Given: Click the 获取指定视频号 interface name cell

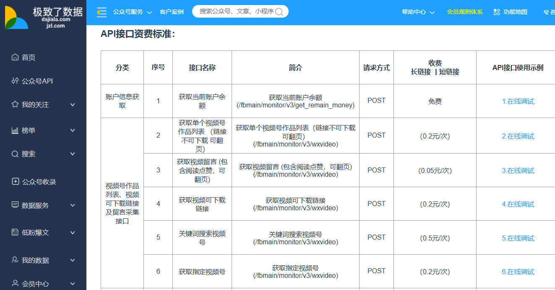Looking at the screenshot, I should point(202,272).
